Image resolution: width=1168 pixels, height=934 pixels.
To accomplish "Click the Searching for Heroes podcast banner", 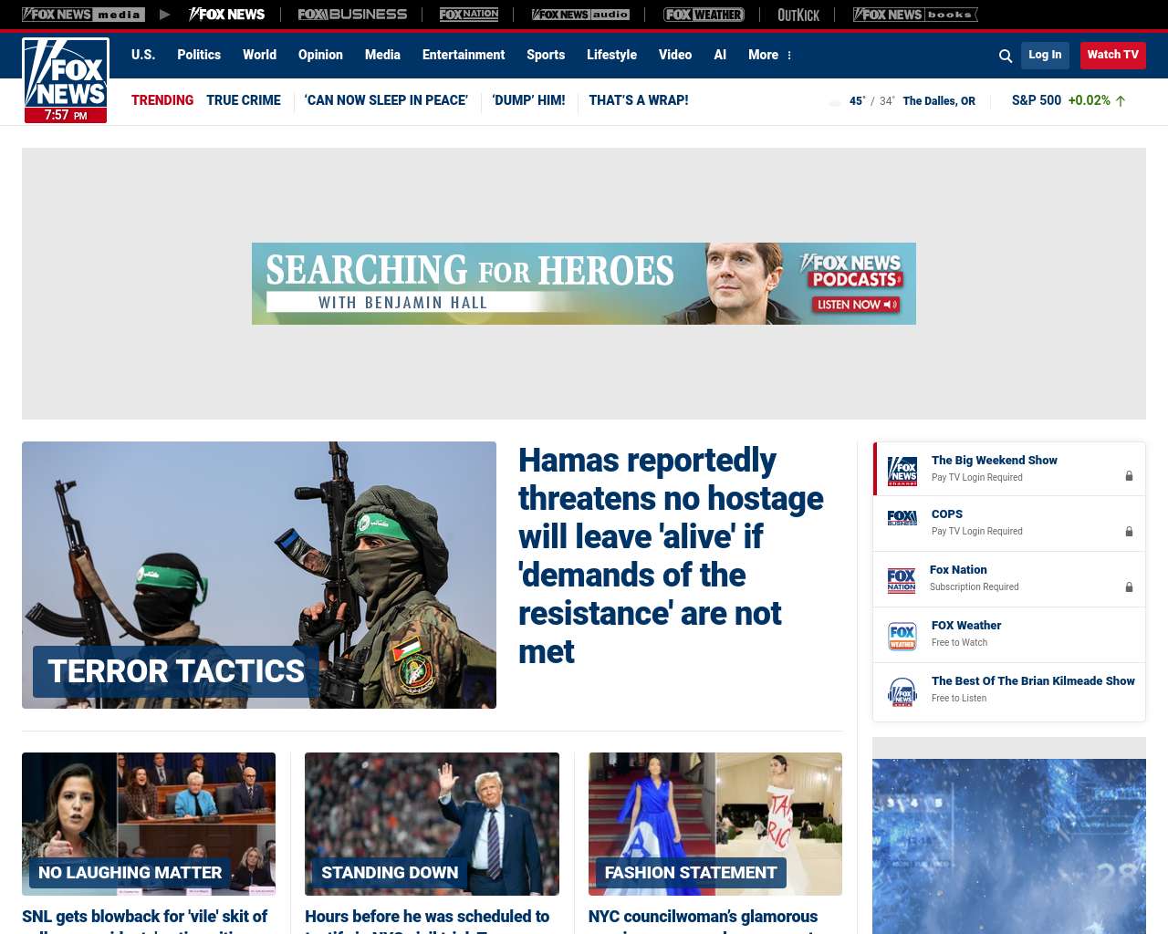I will 584,284.
